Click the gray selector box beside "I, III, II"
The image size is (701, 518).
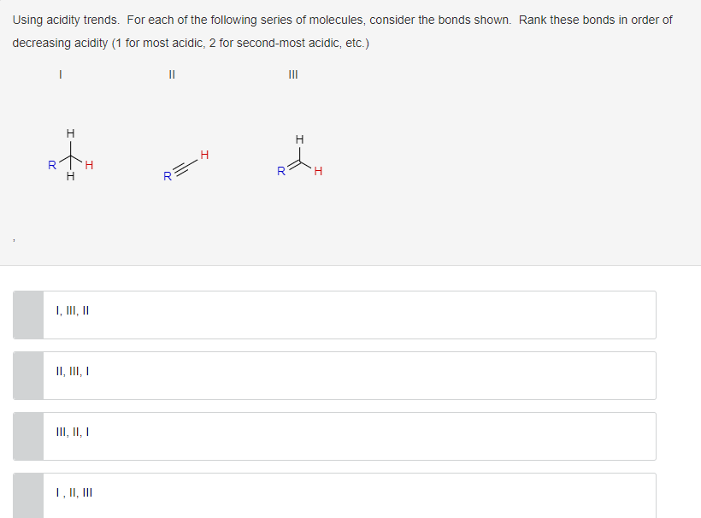[x=27, y=315]
